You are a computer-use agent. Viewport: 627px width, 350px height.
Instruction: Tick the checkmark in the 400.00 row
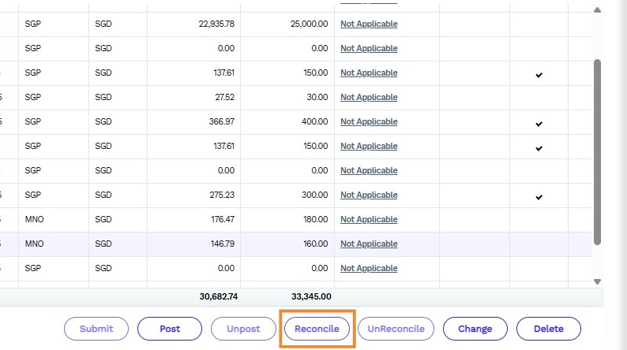point(539,123)
